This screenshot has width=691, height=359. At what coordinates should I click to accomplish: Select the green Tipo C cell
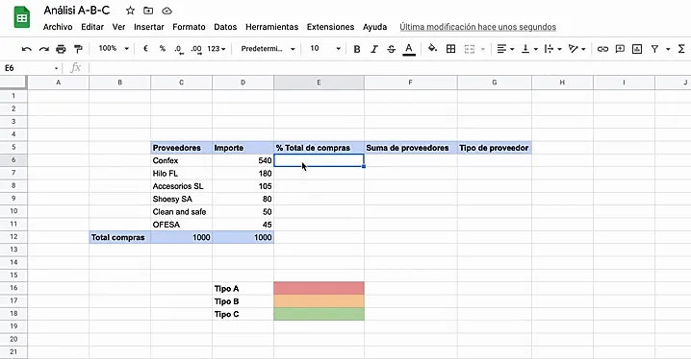coord(320,314)
